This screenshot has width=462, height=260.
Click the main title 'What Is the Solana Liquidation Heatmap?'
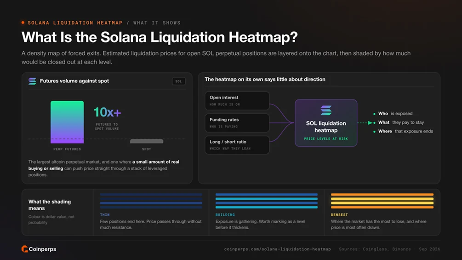click(160, 37)
